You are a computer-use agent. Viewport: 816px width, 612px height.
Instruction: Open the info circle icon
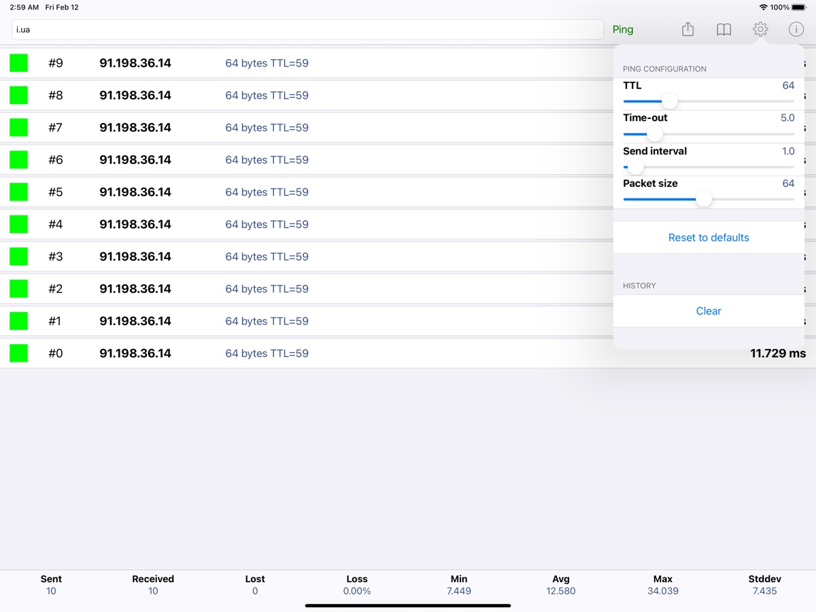(796, 29)
